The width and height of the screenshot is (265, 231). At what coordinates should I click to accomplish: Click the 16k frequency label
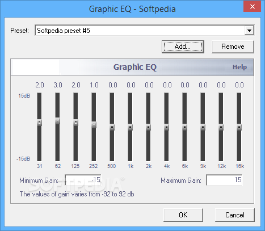(239, 166)
